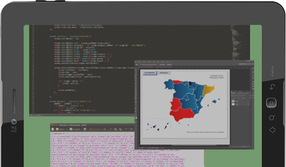Viewport: 286px width, 167px height.
Task: Click the green redo arrow in gedit
Action: pyautogui.click(x=104, y=129)
